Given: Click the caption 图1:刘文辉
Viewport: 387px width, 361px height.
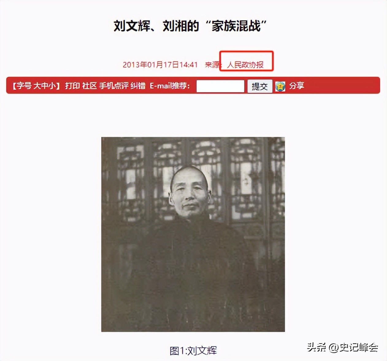Looking at the screenshot, I should (x=193, y=350).
